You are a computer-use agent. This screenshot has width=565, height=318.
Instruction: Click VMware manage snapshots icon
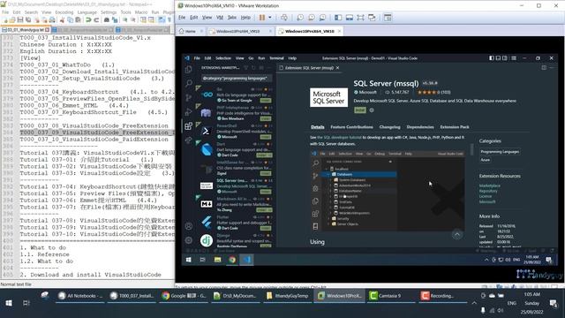(322, 18)
